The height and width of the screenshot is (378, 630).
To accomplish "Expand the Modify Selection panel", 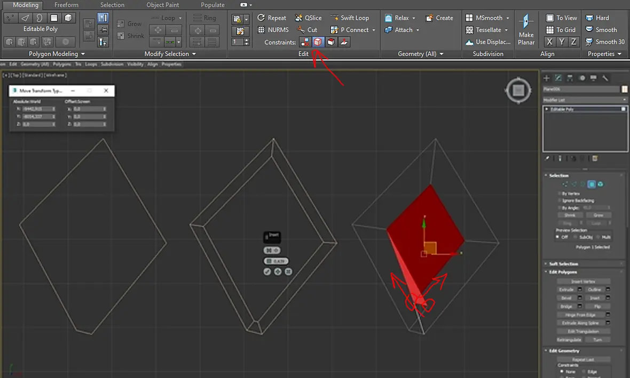I will [x=170, y=54].
